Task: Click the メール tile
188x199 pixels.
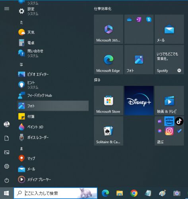Action: (x=169, y=29)
